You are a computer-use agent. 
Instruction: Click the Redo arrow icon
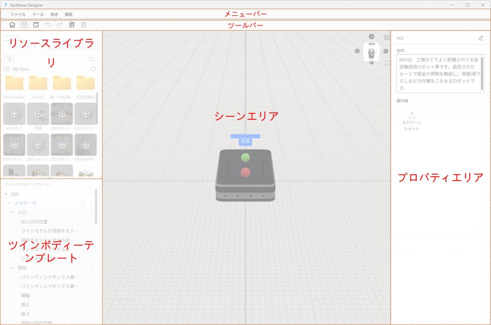[x=60, y=24]
